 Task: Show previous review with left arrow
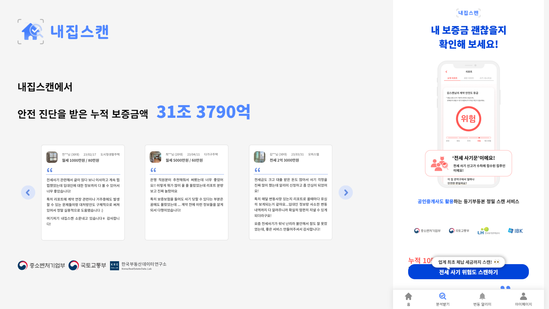(28, 192)
